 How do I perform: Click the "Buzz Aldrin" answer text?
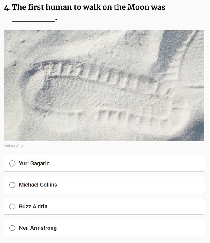[x=33, y=206]
